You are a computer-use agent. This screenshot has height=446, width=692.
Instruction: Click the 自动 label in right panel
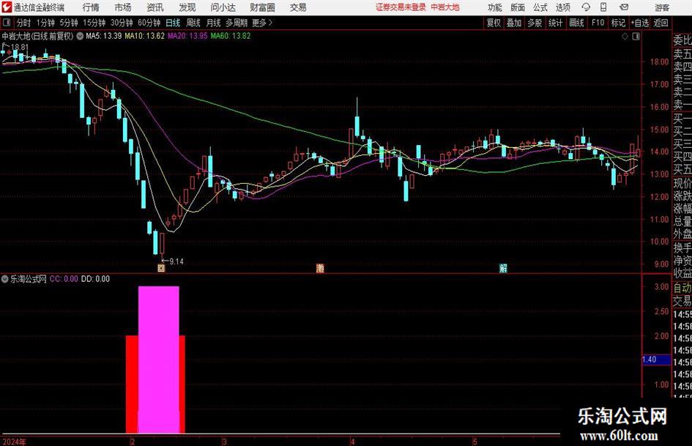pyautogui.click(x=682, y=288)
